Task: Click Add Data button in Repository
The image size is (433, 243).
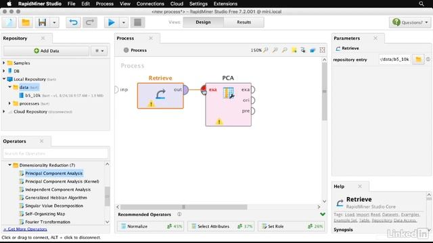Action: [47, 51]
